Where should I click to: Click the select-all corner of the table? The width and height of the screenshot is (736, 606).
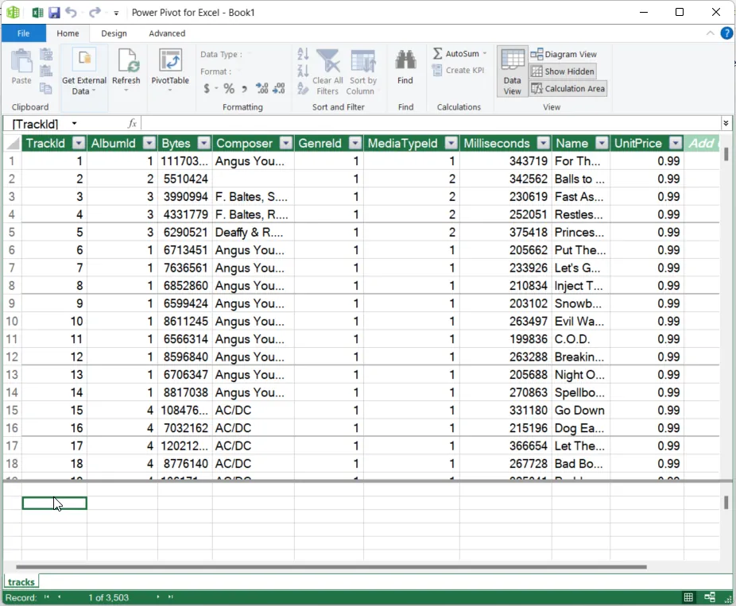coord(13,143)
